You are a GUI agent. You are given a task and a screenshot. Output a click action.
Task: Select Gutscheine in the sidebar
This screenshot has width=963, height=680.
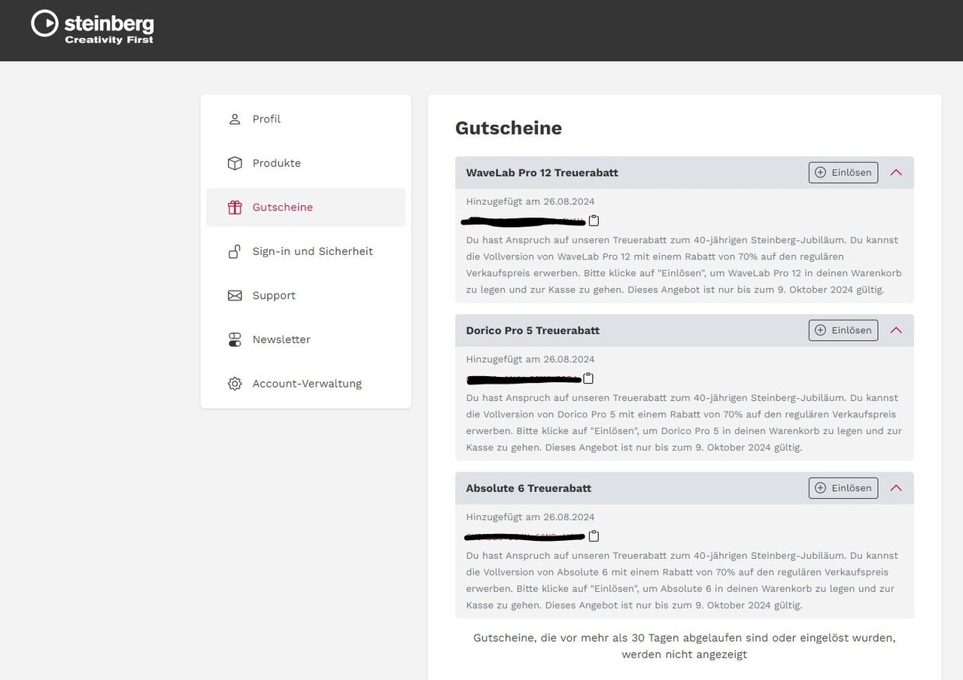pyautogui.click(x=305, y=208)
